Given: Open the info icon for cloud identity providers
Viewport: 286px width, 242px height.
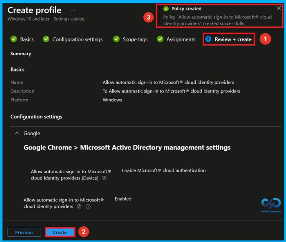Looking at the screenshot, I should (88, 206).
